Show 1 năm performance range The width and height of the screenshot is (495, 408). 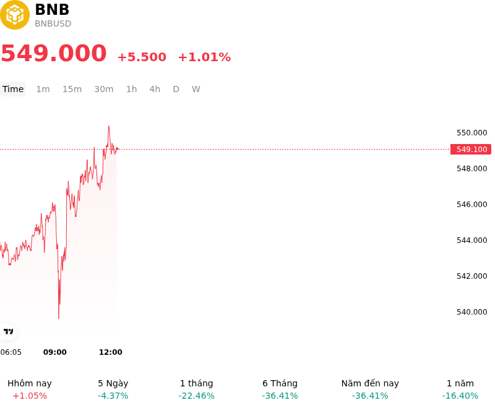coord(460,389)
